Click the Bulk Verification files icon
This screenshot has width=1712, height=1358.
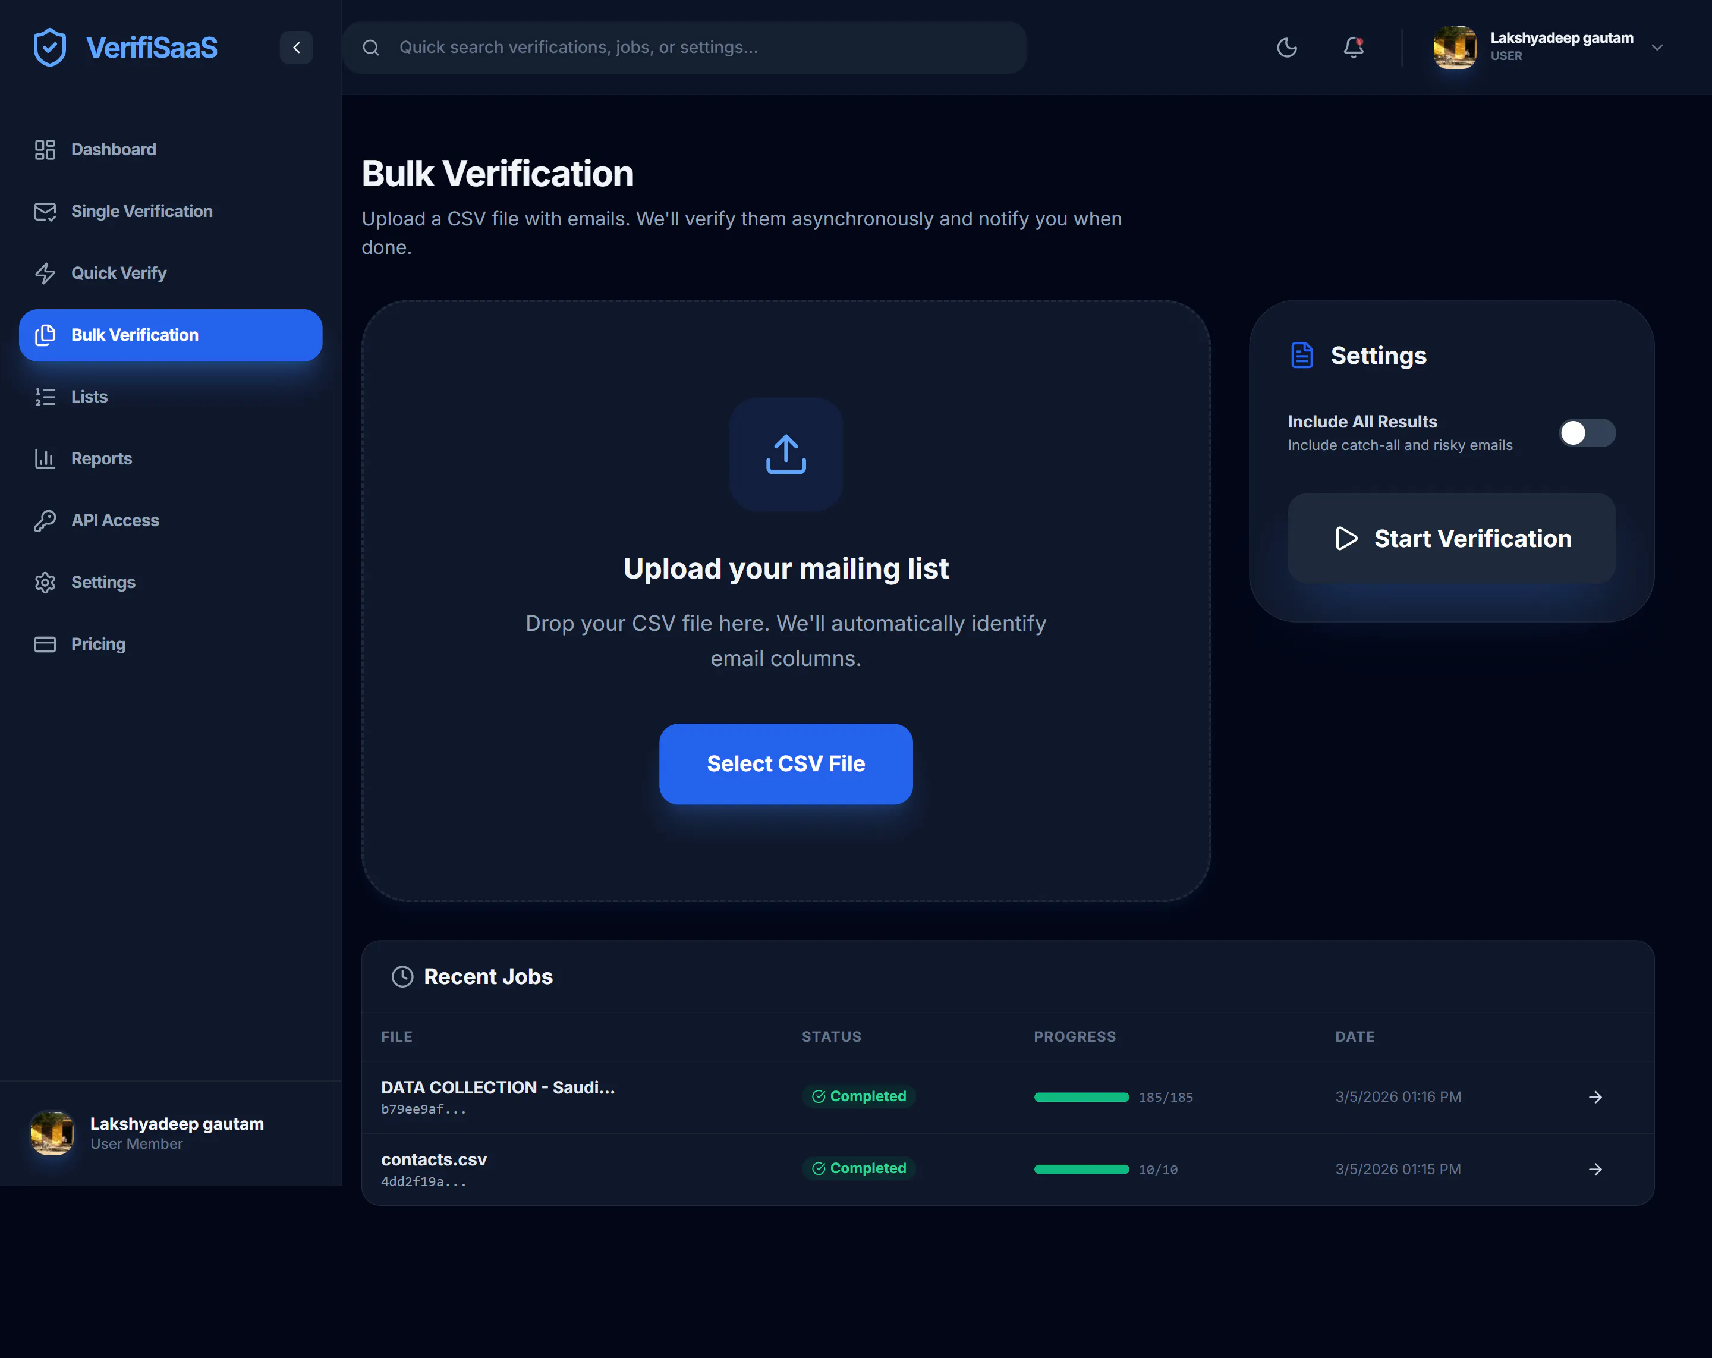click(x=45, y=335)
